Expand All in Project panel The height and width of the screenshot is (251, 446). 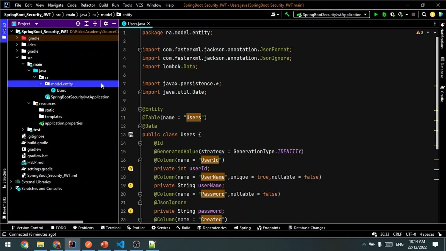[x=86, y=24]
